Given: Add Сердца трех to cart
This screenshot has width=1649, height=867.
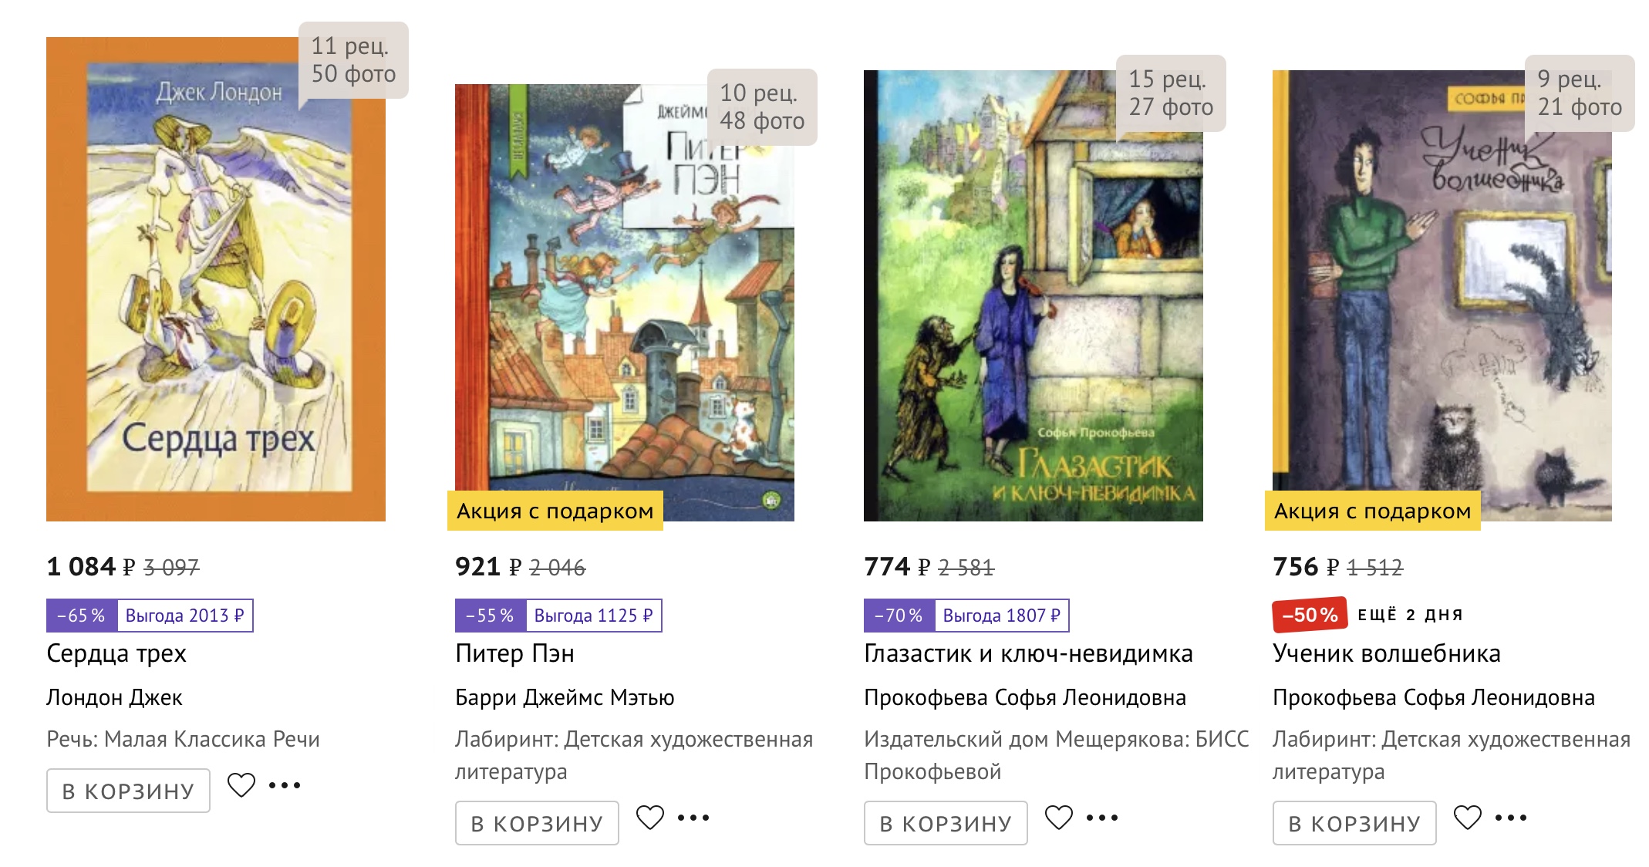Looking at the screenshot, I should pyautogui.click(x=128, y=791).
